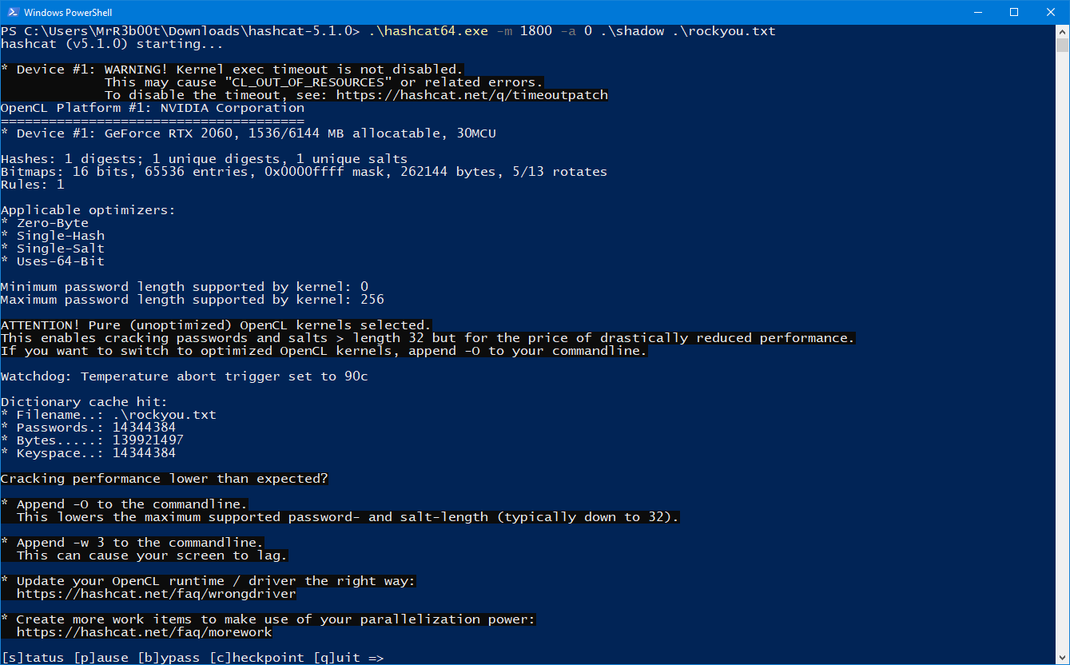Click 'Cracking performance lower than expected?' text
Image resolution: width=1070 pixels, height=665 pixels.
(165, 479)
